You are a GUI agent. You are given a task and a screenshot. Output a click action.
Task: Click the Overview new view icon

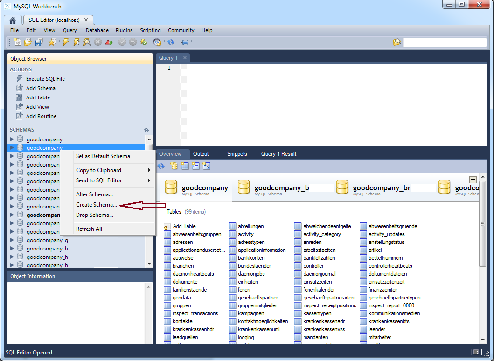(195, 166)
